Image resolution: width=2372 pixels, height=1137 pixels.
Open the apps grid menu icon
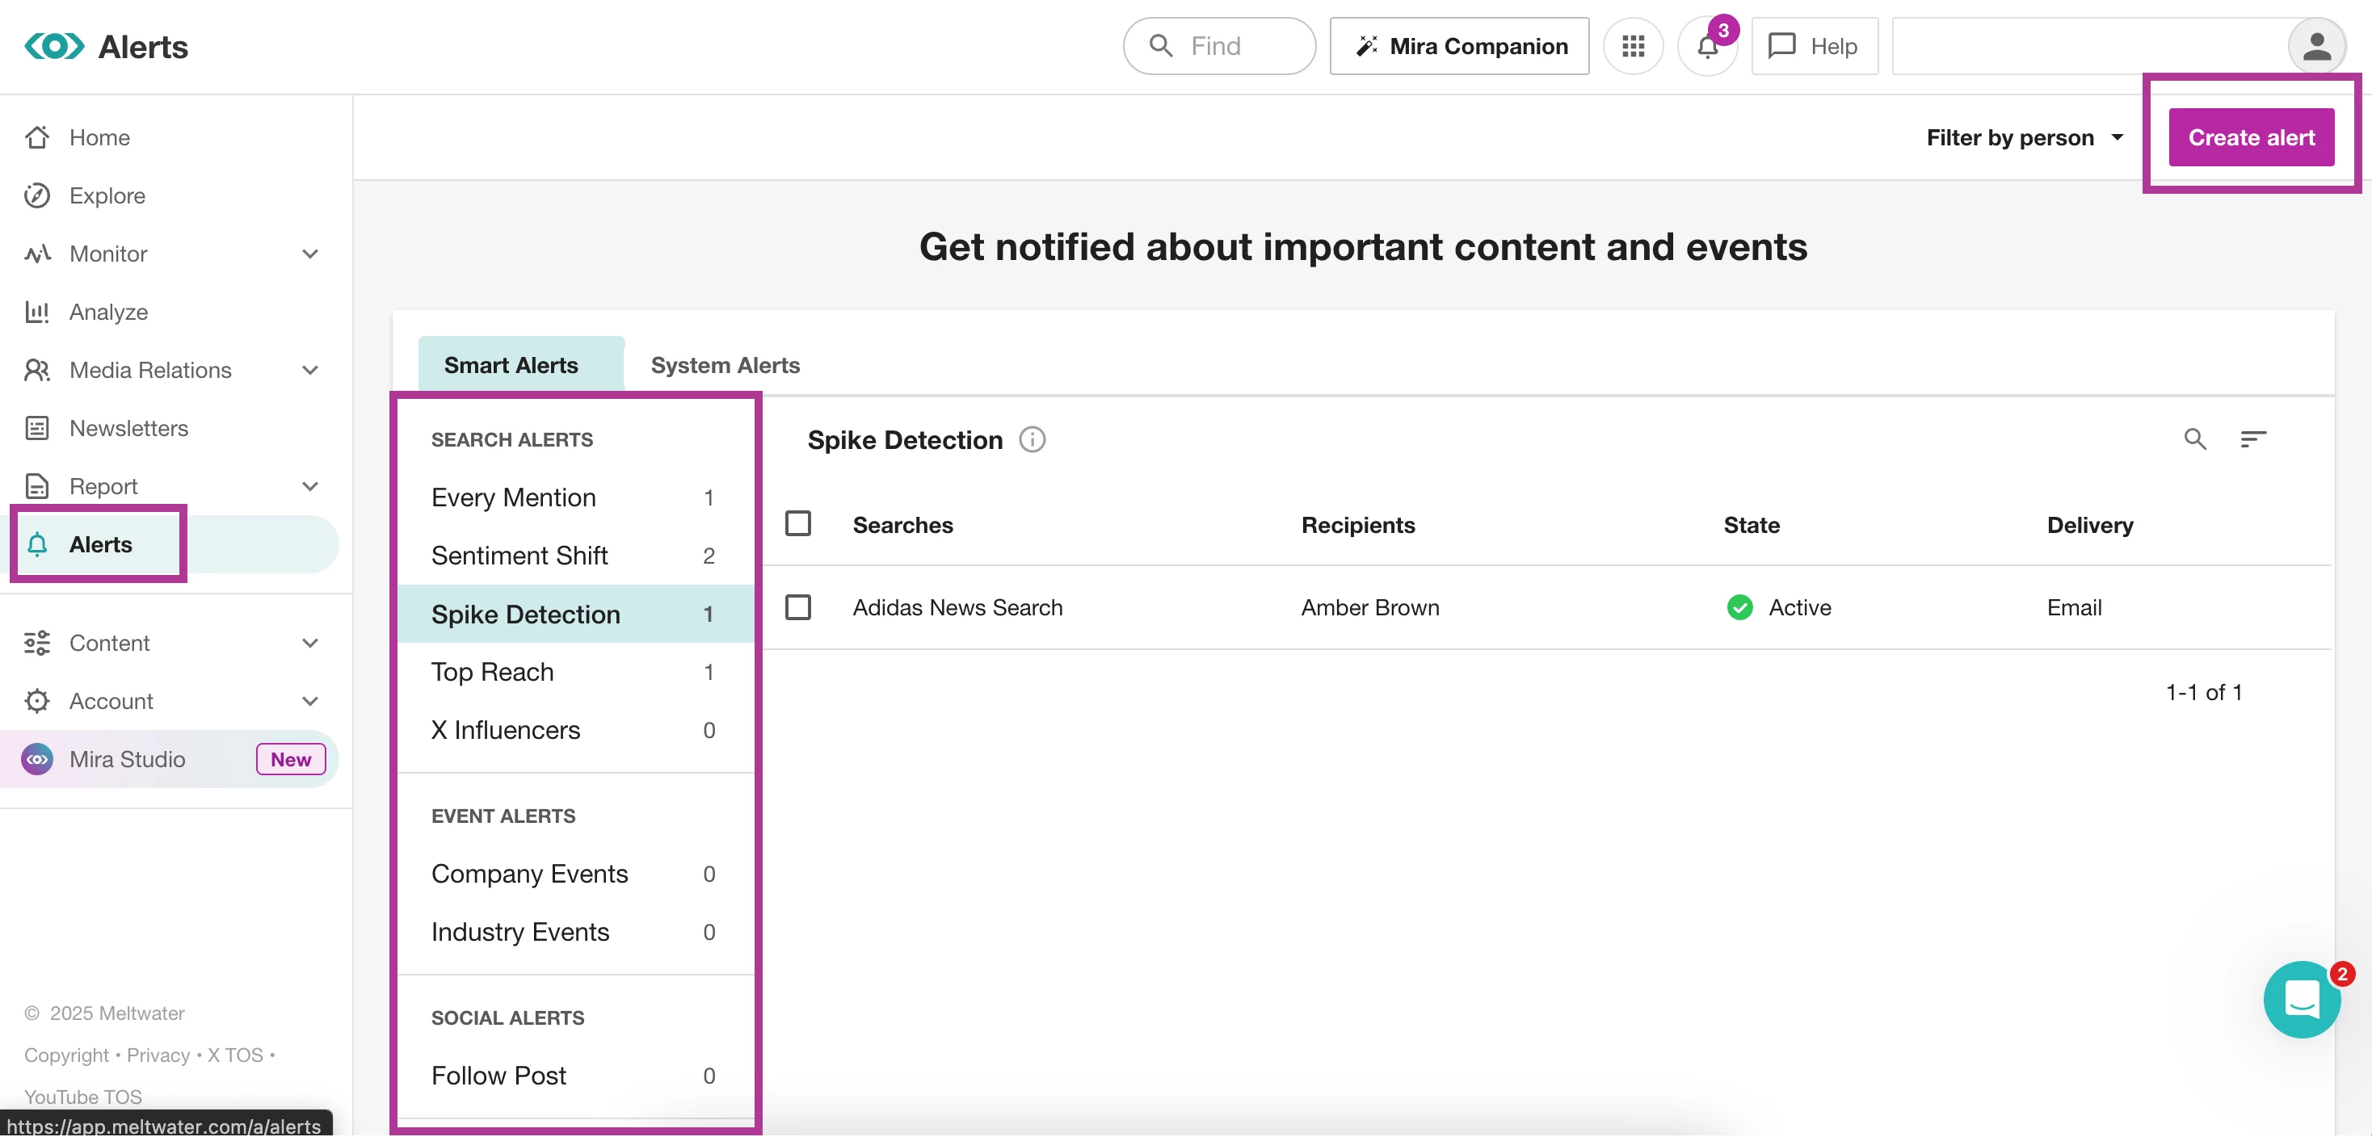click(1633, 46)
